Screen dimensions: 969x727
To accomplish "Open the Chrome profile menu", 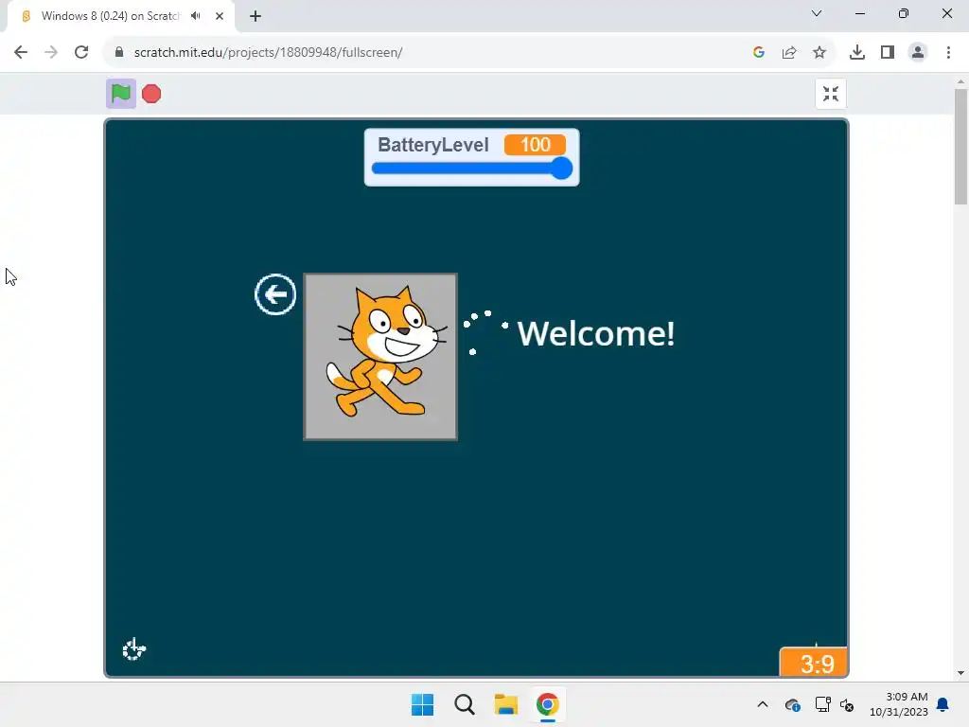I will pos(918,53).
